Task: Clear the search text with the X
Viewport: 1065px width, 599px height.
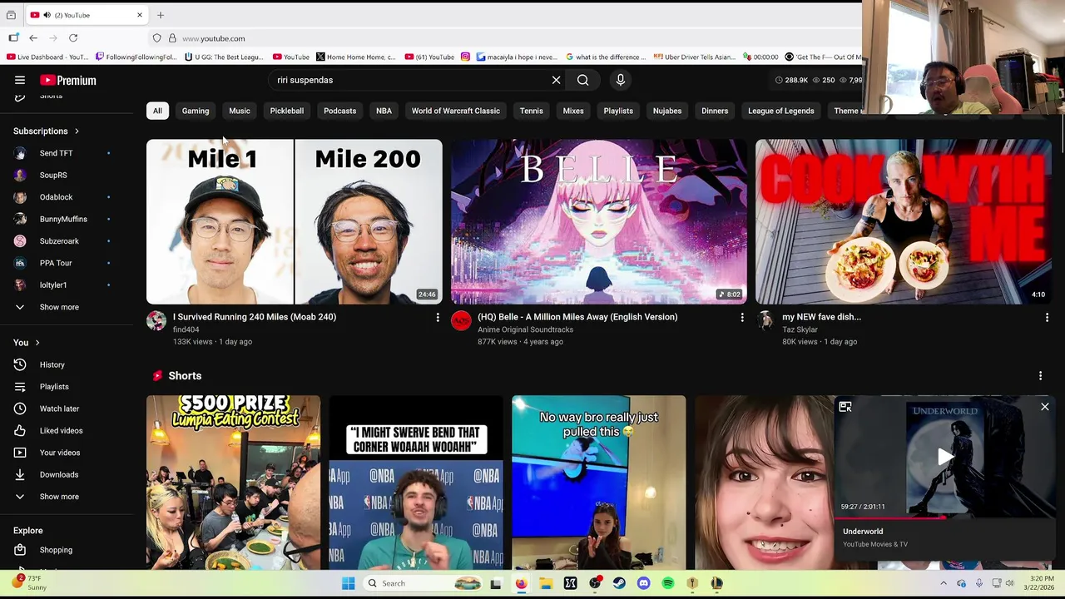Action: (556, 80)
